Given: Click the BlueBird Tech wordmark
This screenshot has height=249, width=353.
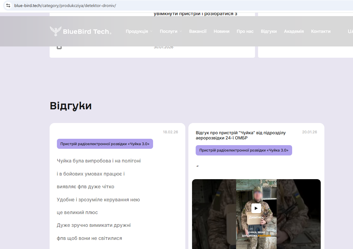Looking at the screenshot, I should point(87,32).
